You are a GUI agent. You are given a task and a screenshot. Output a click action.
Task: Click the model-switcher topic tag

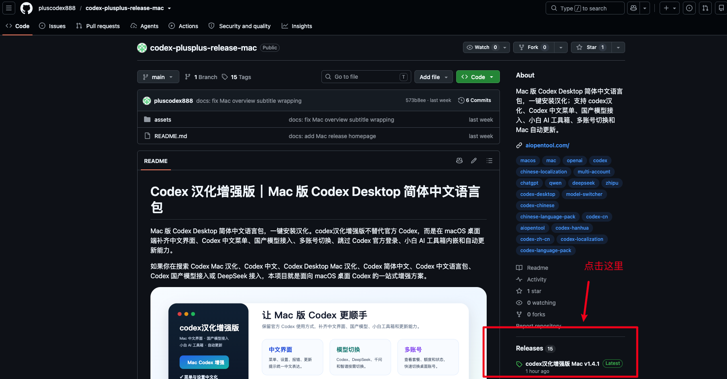(x=584, y=194)
